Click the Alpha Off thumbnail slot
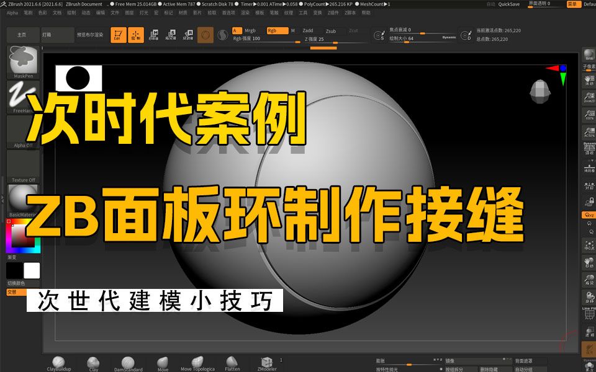 23,131
